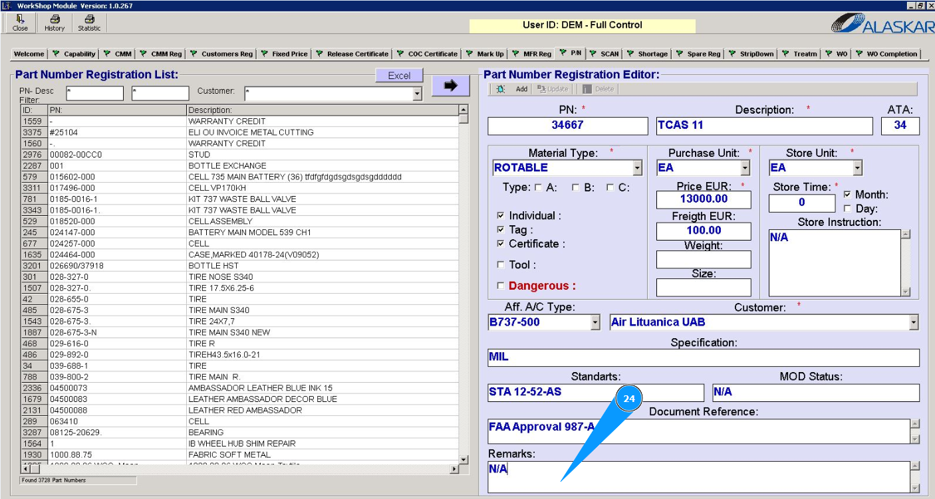Switch to the Release Certificate tab
This screenshot has height=499, width=935.
[352, 54]
